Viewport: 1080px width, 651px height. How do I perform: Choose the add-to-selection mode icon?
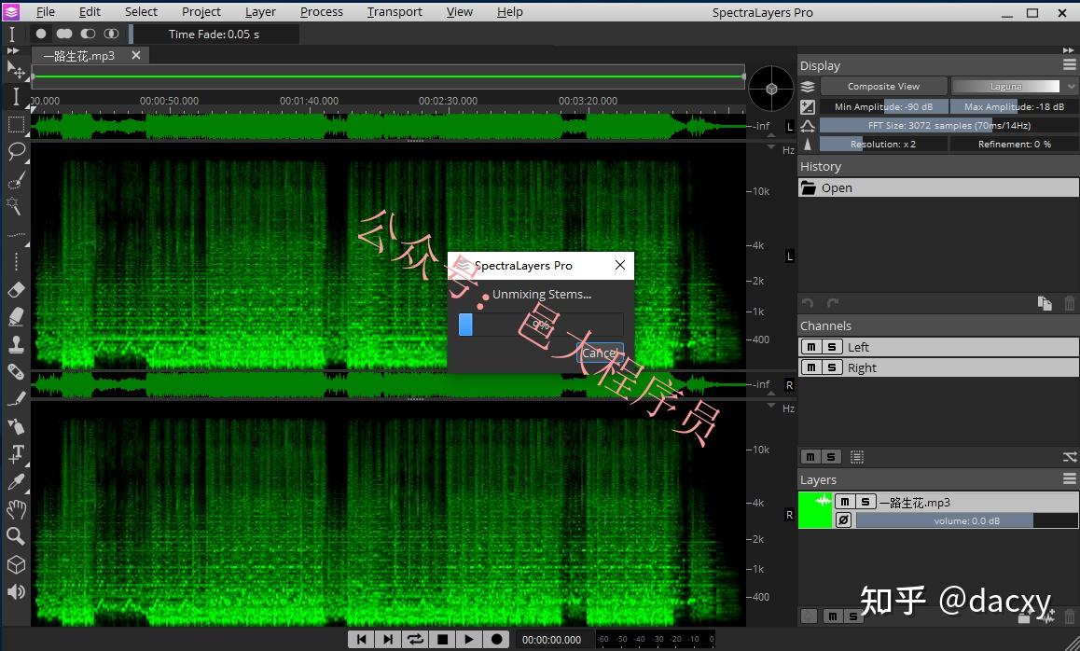pos(64,34)
